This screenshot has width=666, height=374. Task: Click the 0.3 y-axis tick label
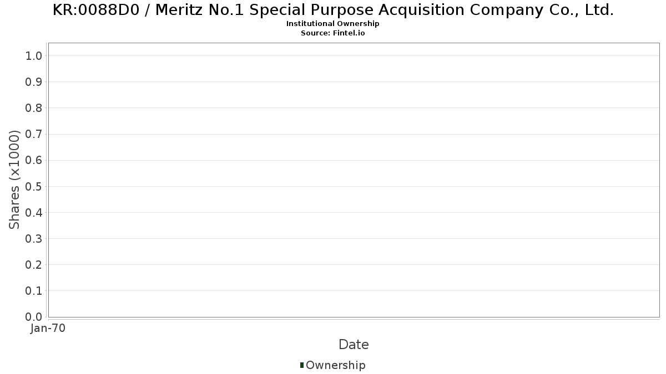coord(34,239)
